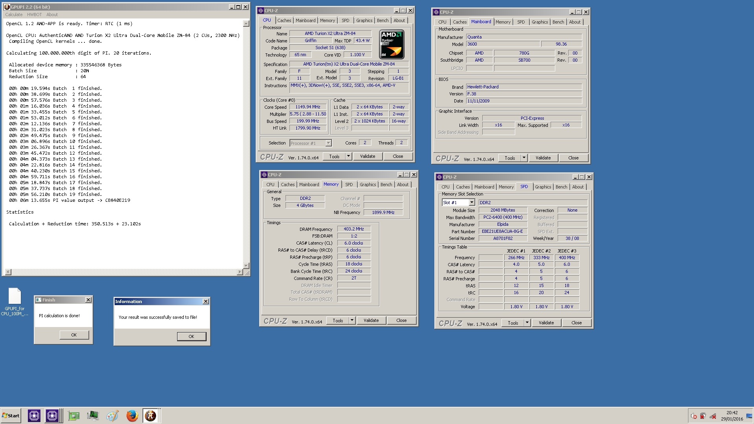Click the Batch 10 finished line
754x424 pixels.
pos(55,141)
